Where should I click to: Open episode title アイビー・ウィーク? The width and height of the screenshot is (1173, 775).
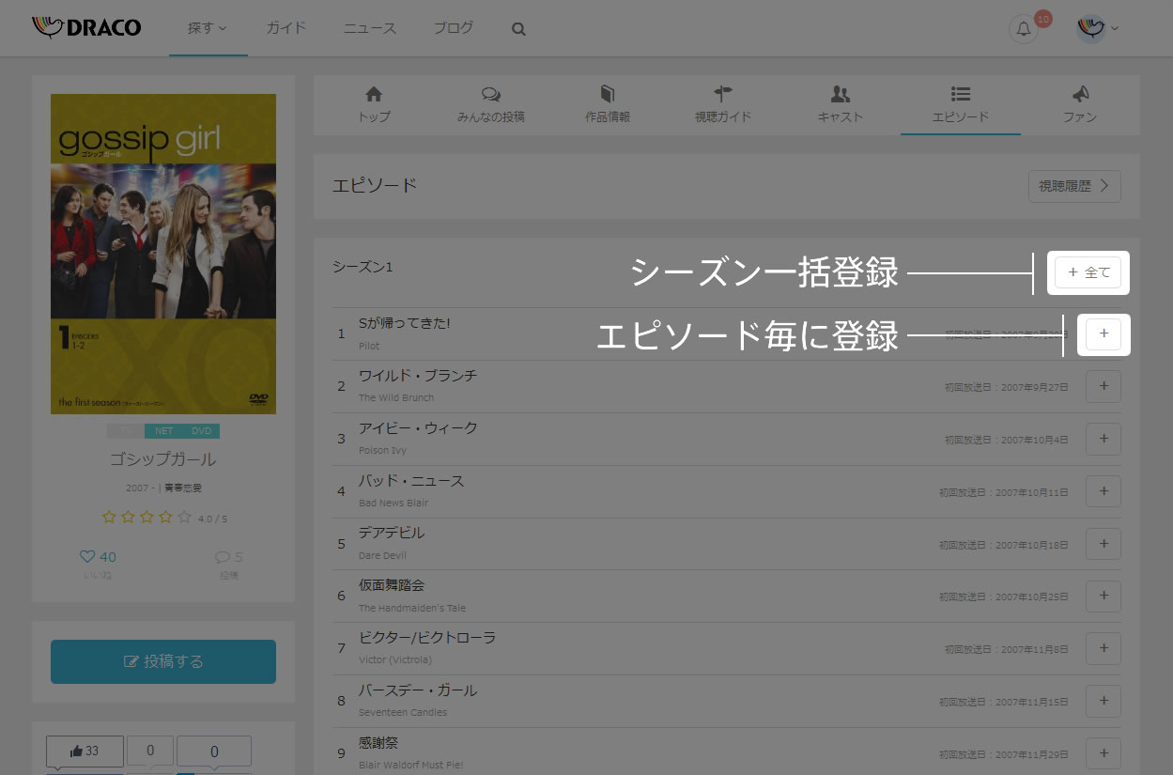click(418, 428)
